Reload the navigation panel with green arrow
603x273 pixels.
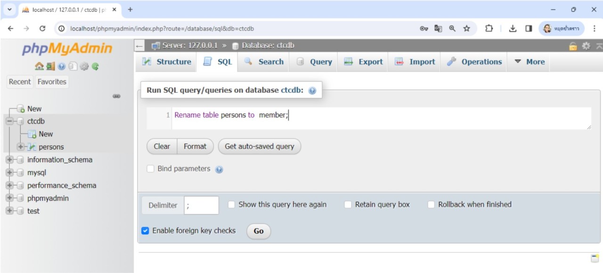(x=96, y=66)
